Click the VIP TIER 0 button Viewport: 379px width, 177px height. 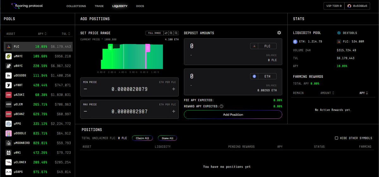pyautogui.click(x=334, y=6)
